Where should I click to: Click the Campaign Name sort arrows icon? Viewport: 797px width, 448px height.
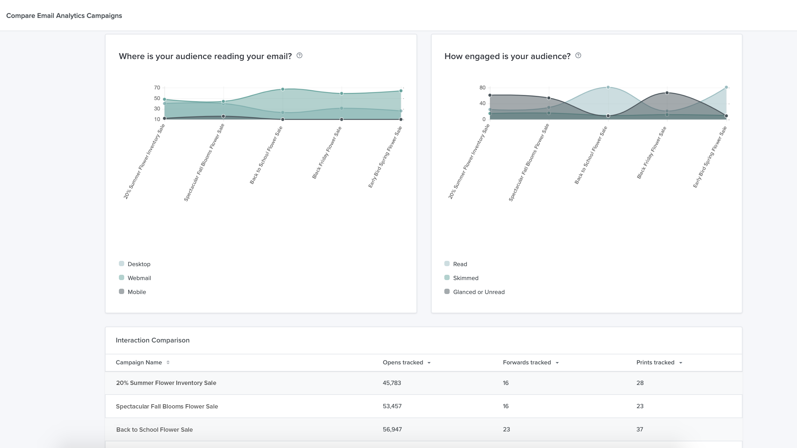(168, 362)
